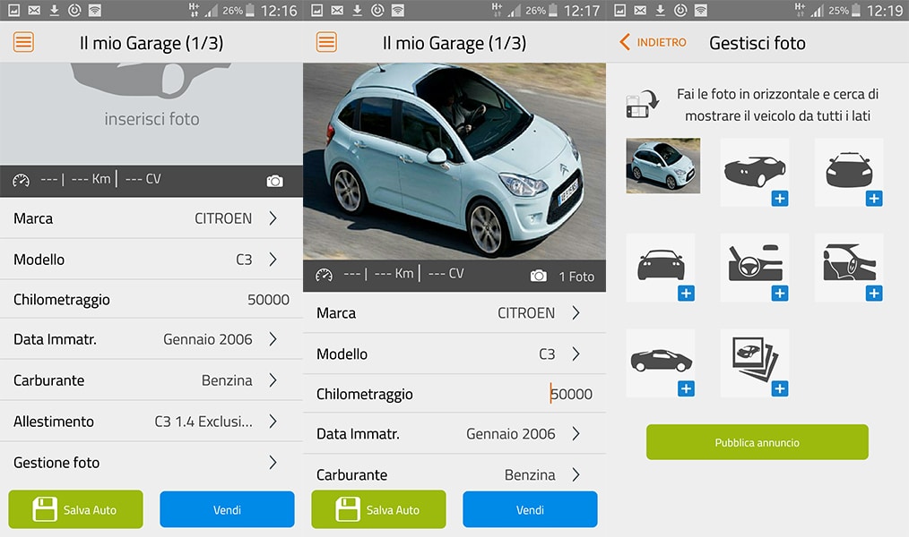Open the Carburante Benzina selection
This screenshot has height=537, width=909.
[x=151, y=380]
